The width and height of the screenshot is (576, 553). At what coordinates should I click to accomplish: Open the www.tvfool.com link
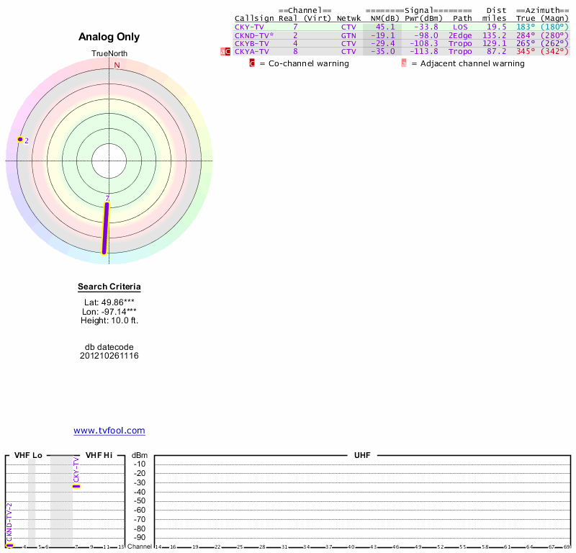[109, 431]
